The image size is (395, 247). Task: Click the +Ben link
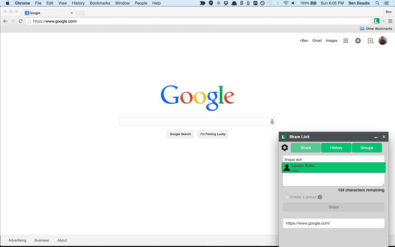[x=304, y=40]
